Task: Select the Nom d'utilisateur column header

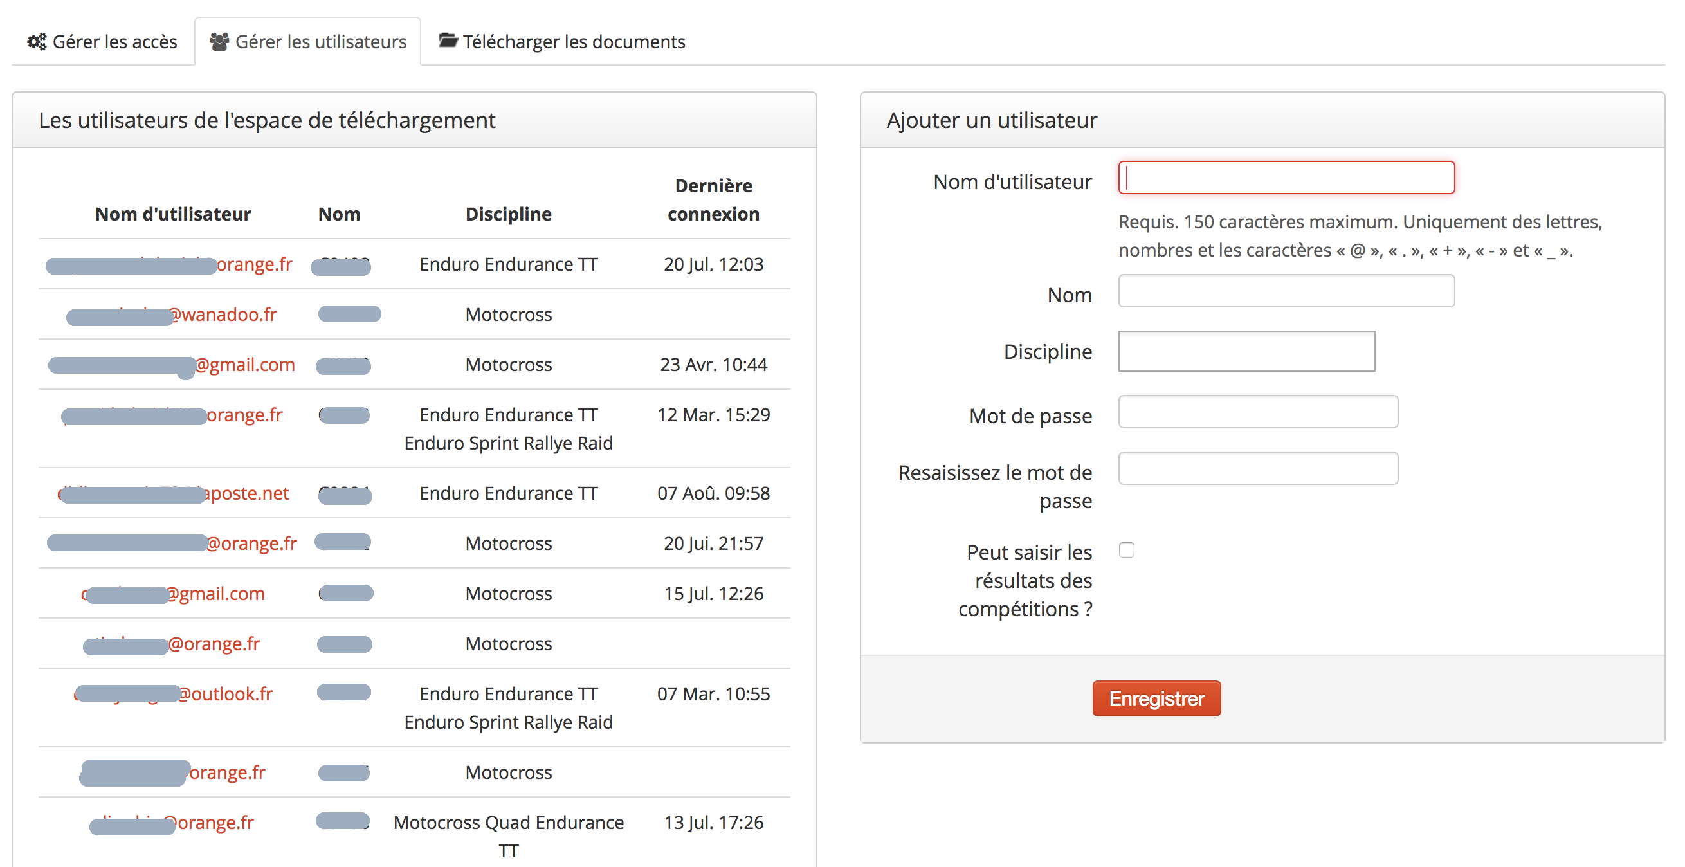Action: pyautogui.click(x=173, y=215)
